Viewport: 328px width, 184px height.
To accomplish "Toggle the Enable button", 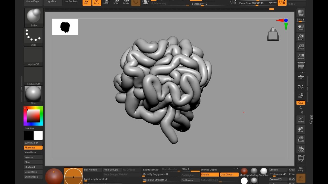I will 210,175.
